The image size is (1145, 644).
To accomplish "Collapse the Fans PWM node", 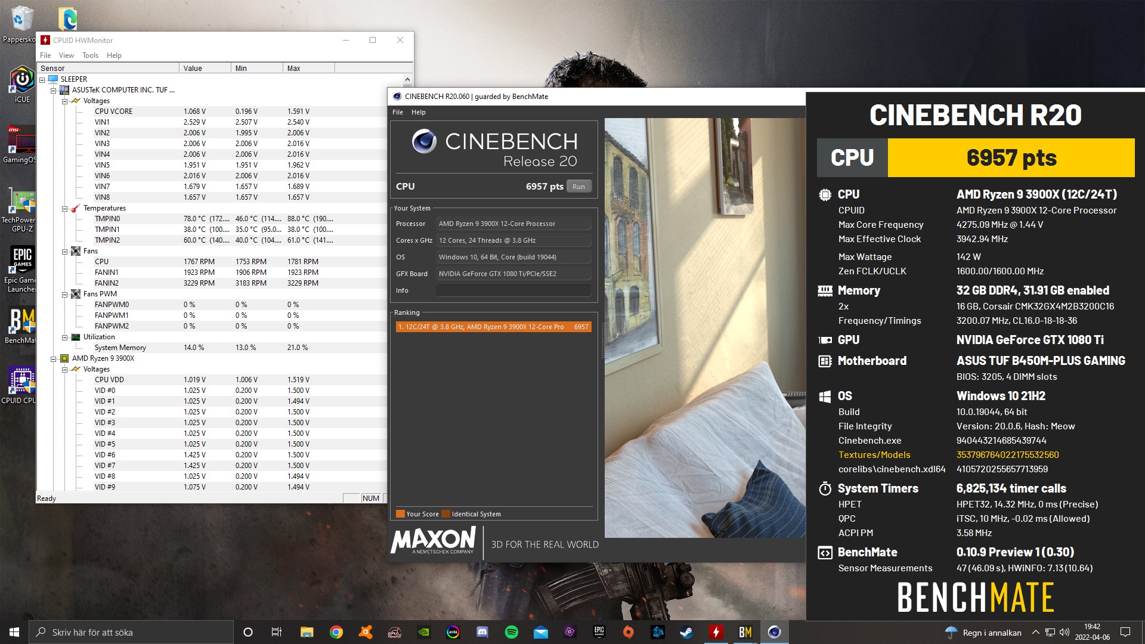I will pos(65,294).
